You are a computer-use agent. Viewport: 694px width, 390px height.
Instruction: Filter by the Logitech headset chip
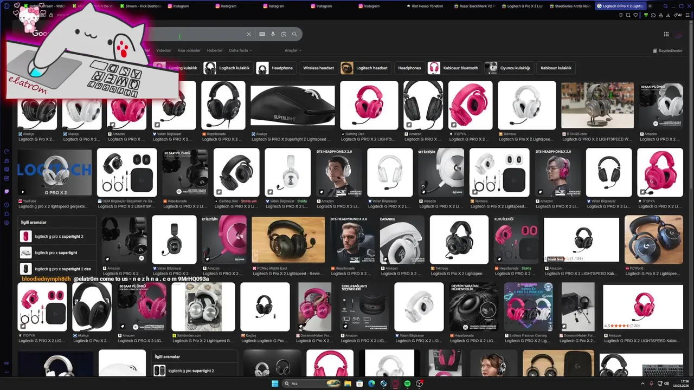pos(365,68)
